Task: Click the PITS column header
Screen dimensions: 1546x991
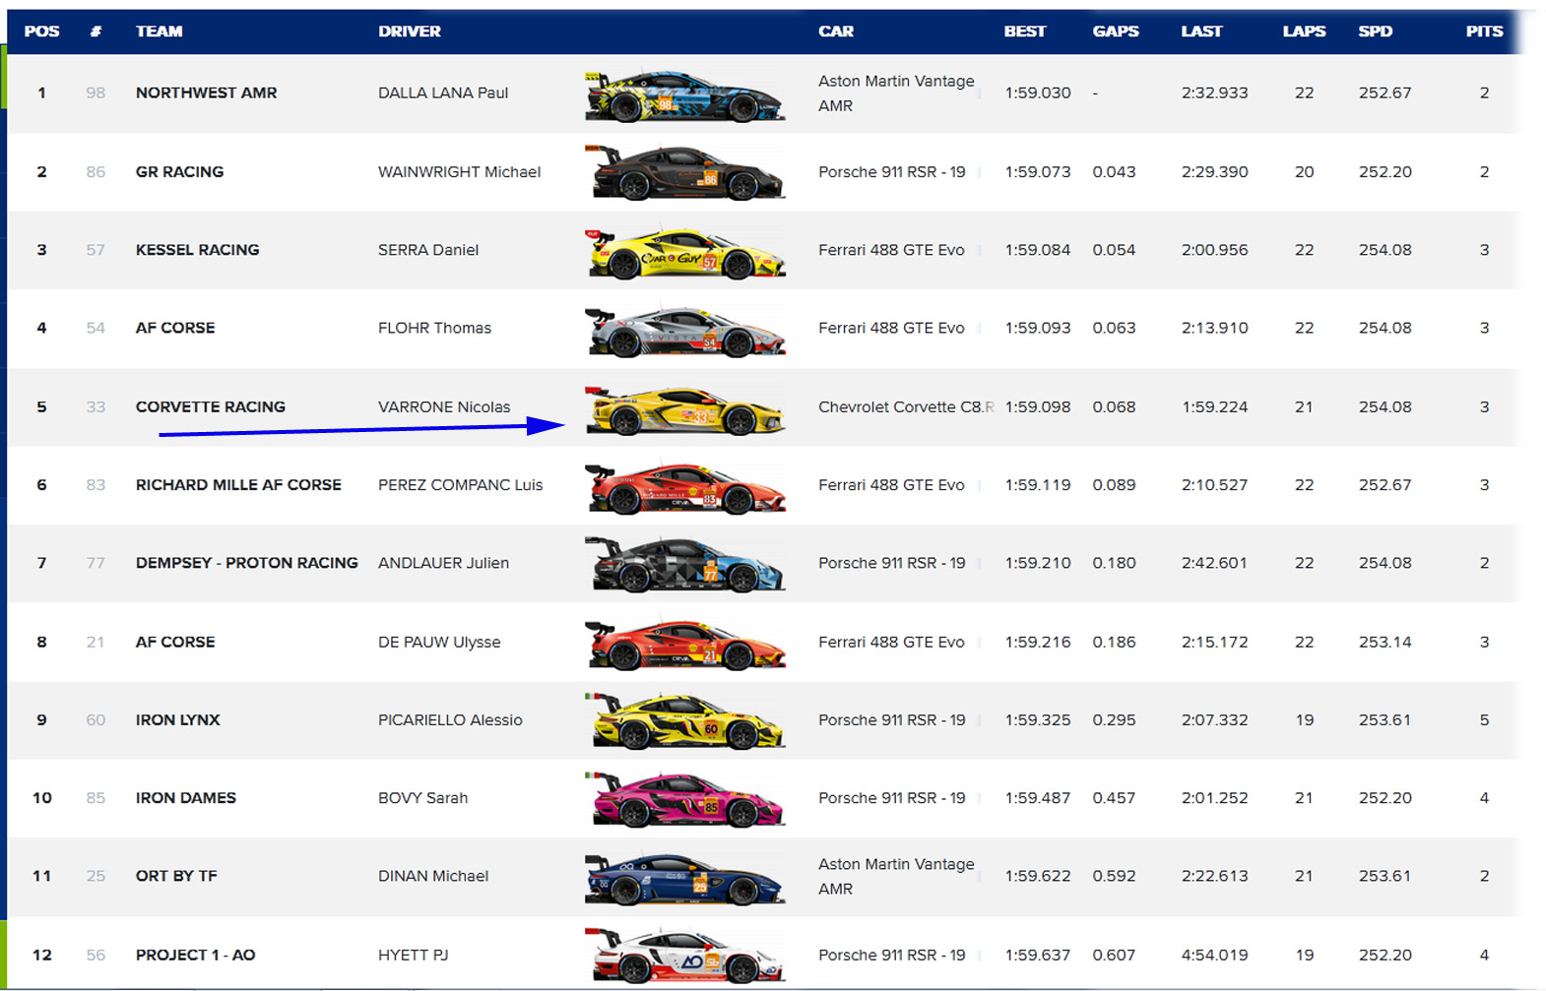Action: tap(1483, 31)
